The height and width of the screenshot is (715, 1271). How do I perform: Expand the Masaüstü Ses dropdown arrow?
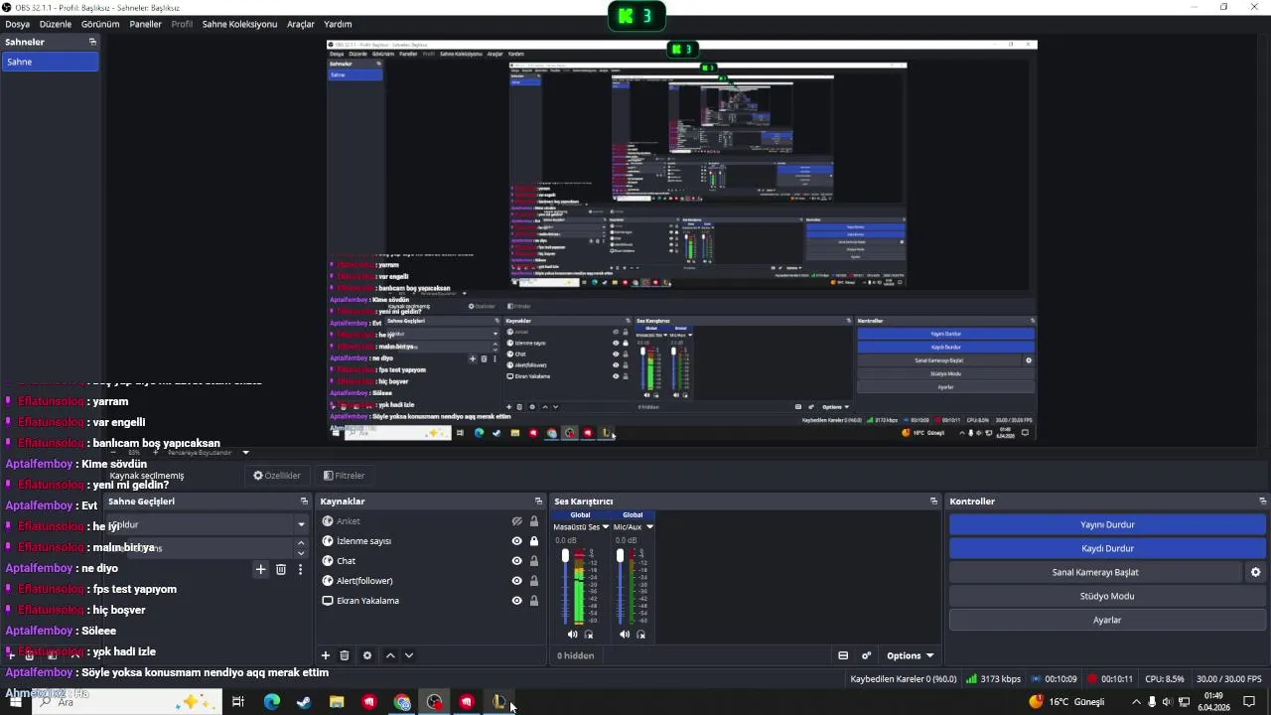point(606,527)
